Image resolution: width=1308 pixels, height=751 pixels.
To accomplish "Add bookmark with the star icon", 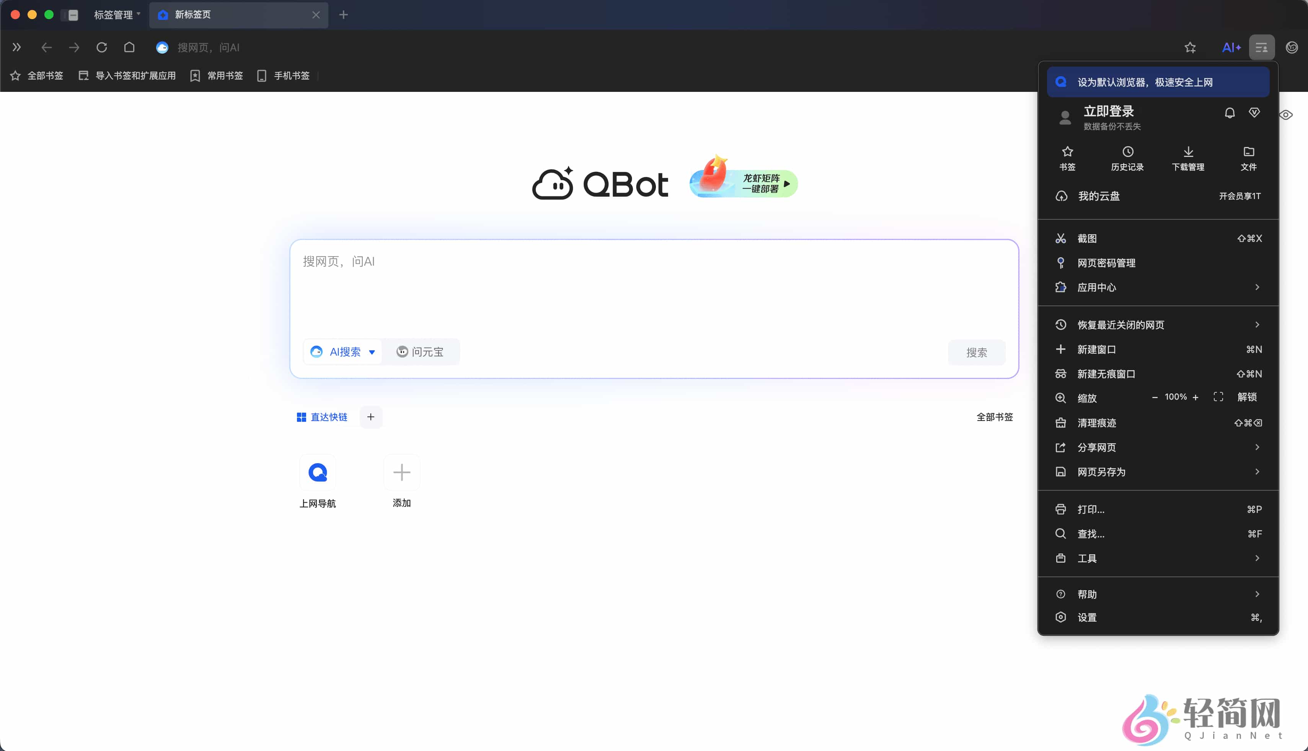I will [1191, 47].
